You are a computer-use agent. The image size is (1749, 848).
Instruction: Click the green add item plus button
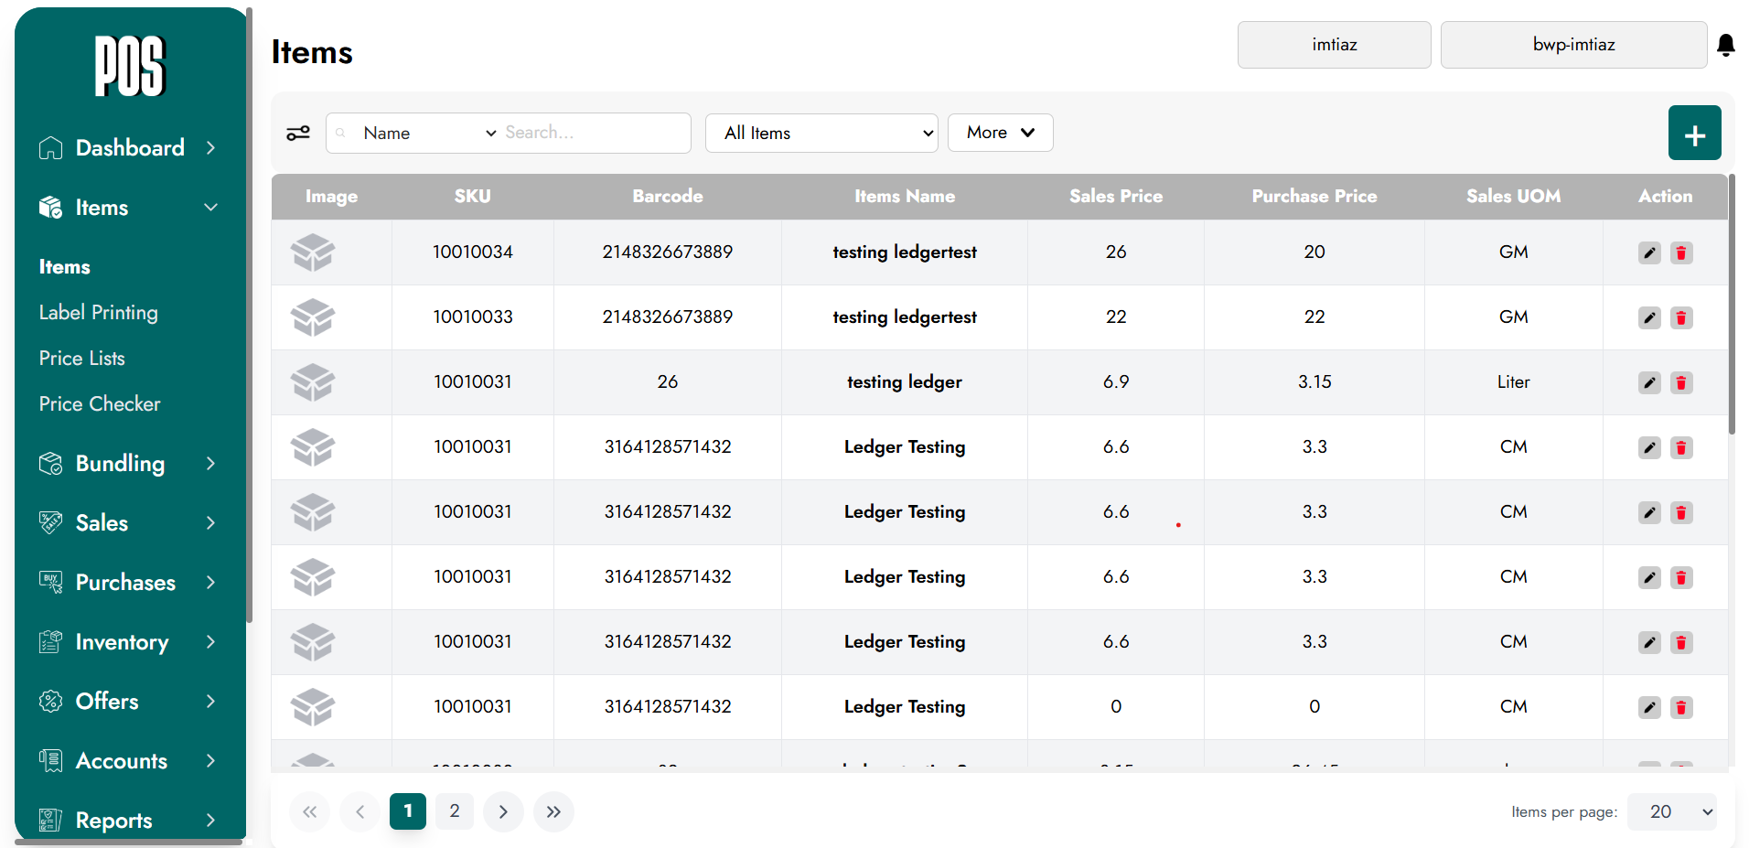click(1694, 134)
